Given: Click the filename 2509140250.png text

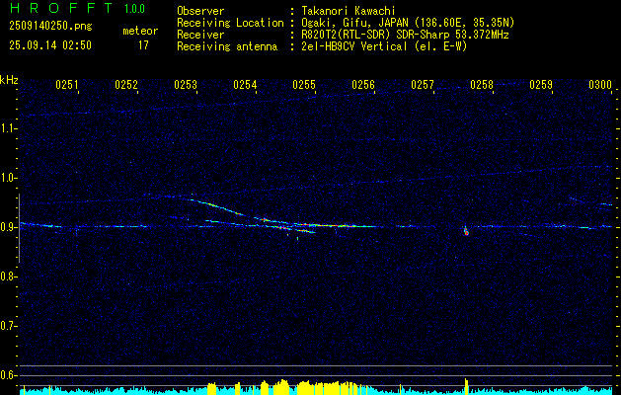Looking at the screenshot, I should point(50,26).
